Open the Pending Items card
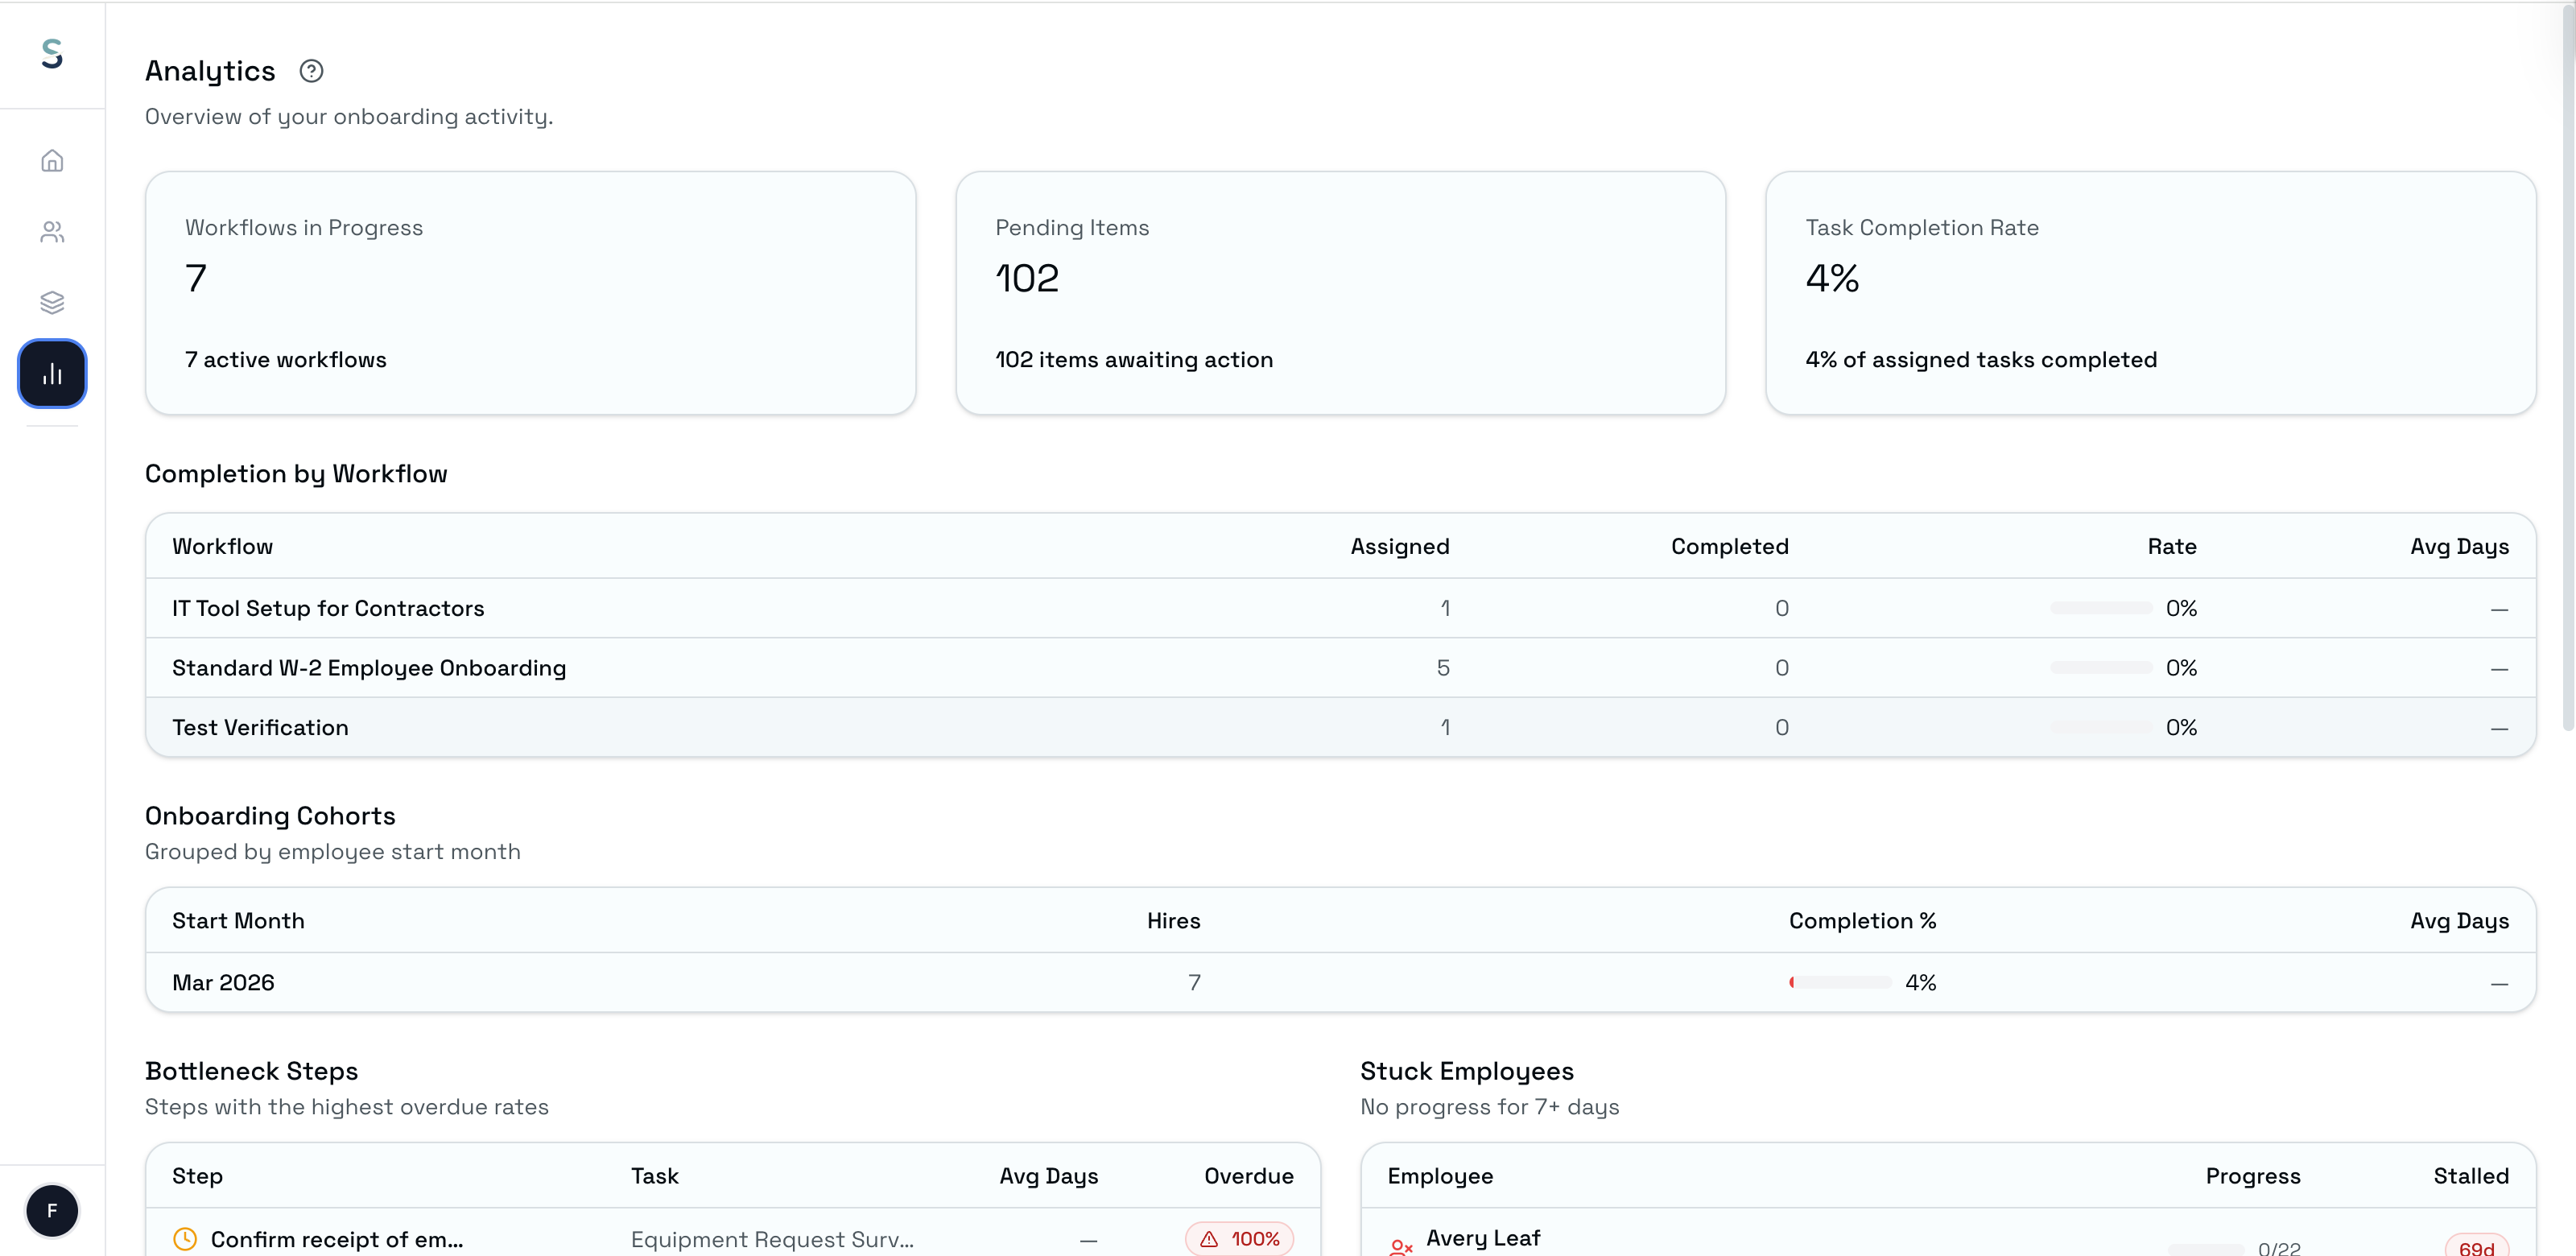 click(x=1340, y=293)
